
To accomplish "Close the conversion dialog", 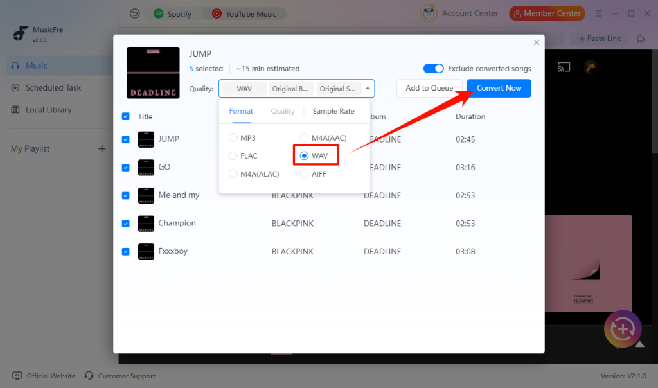I will (537, 42).
